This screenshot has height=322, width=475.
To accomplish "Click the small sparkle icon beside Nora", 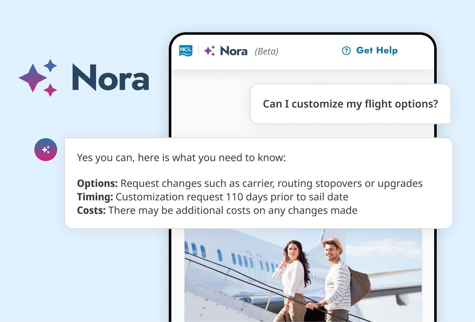I will click(210, 51).
